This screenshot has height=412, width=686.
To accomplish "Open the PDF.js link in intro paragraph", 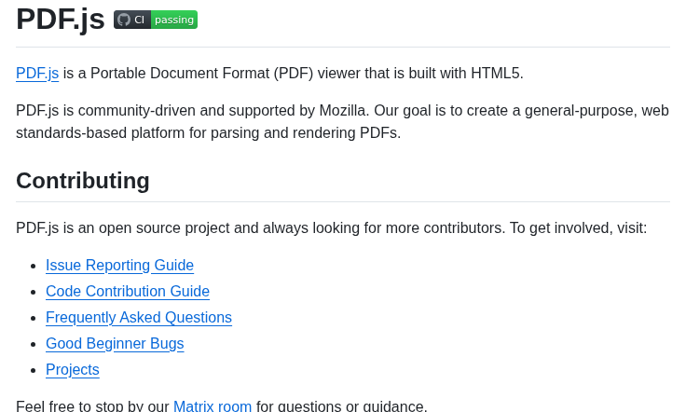I will coord(37,73).
